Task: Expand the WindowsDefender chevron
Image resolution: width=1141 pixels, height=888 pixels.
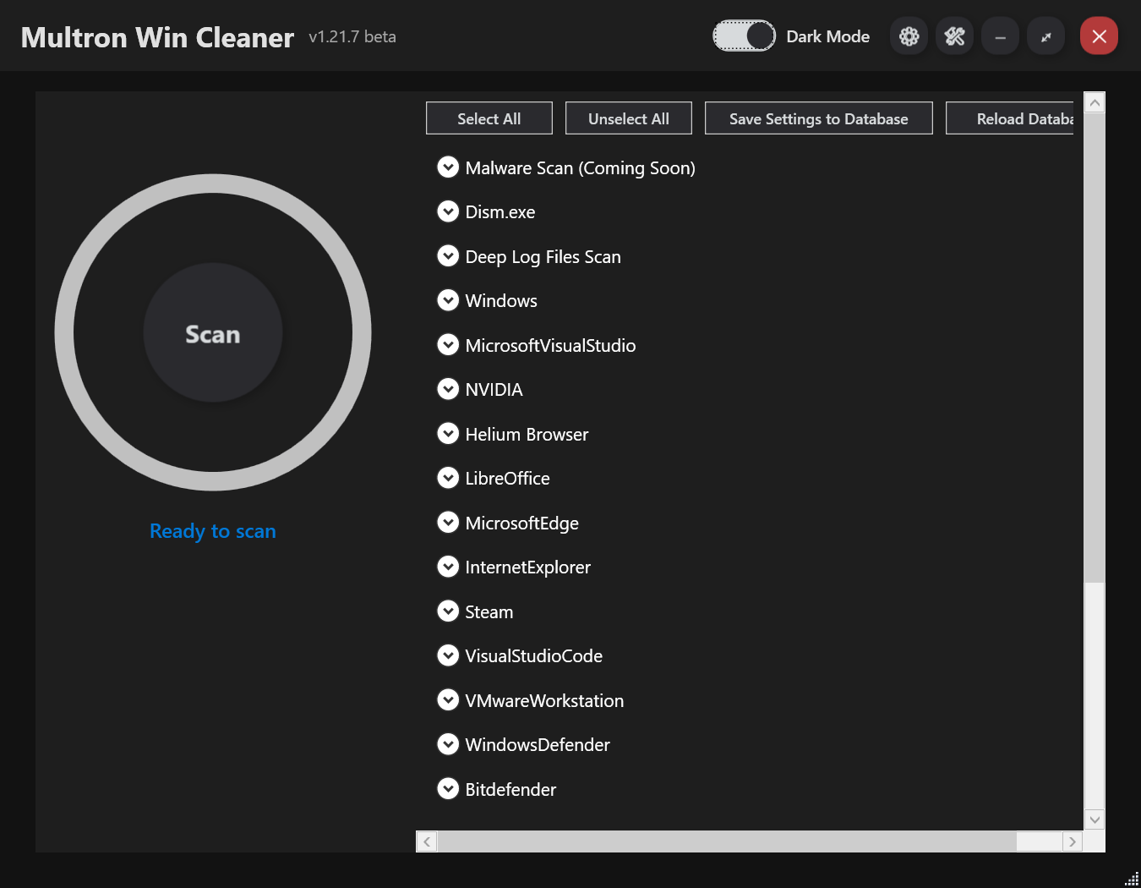Action: pyautogui.click(x=448, y=744)
